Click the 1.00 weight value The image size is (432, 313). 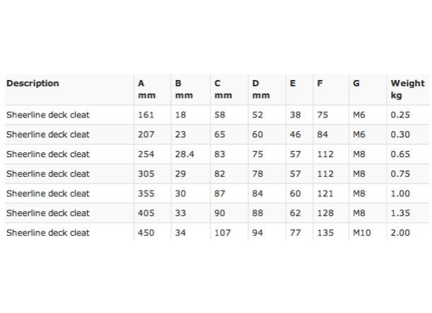pyautogui.click(x=400, y=193)
